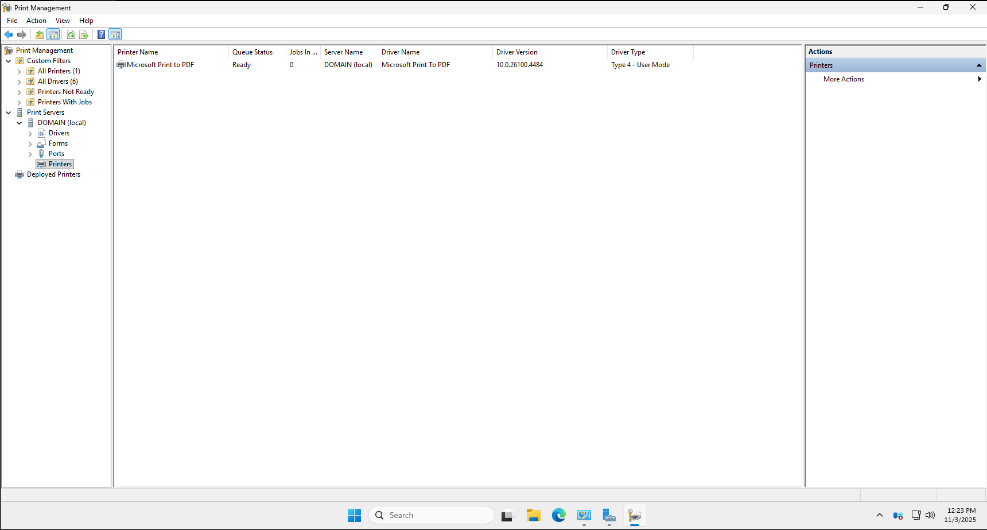987x530 pixels.
Task: Select the Microsoft Print to PDF printer row
Action: pyautogui.click(x=160, y=65)
